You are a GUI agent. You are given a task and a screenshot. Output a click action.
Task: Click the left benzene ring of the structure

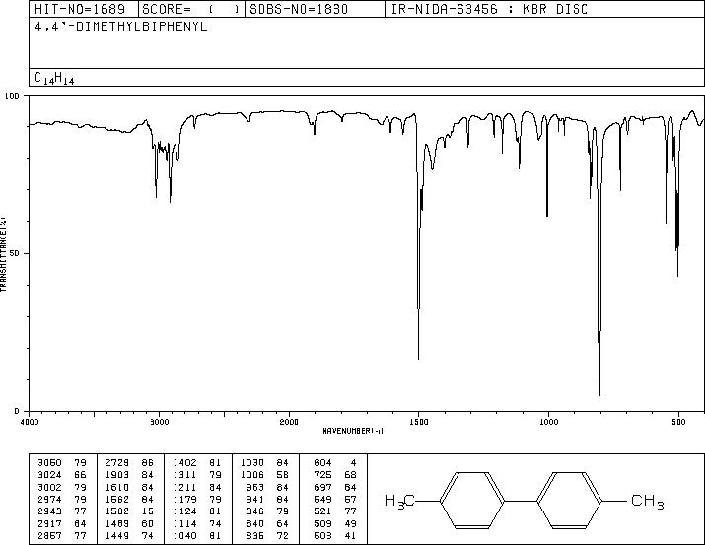pos(471,500)
